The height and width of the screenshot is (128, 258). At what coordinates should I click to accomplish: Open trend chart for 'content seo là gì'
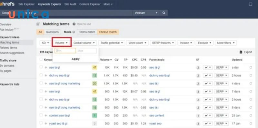[207, 115]
